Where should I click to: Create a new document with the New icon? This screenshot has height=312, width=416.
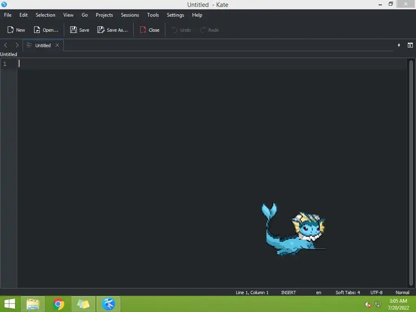point(16,30)
